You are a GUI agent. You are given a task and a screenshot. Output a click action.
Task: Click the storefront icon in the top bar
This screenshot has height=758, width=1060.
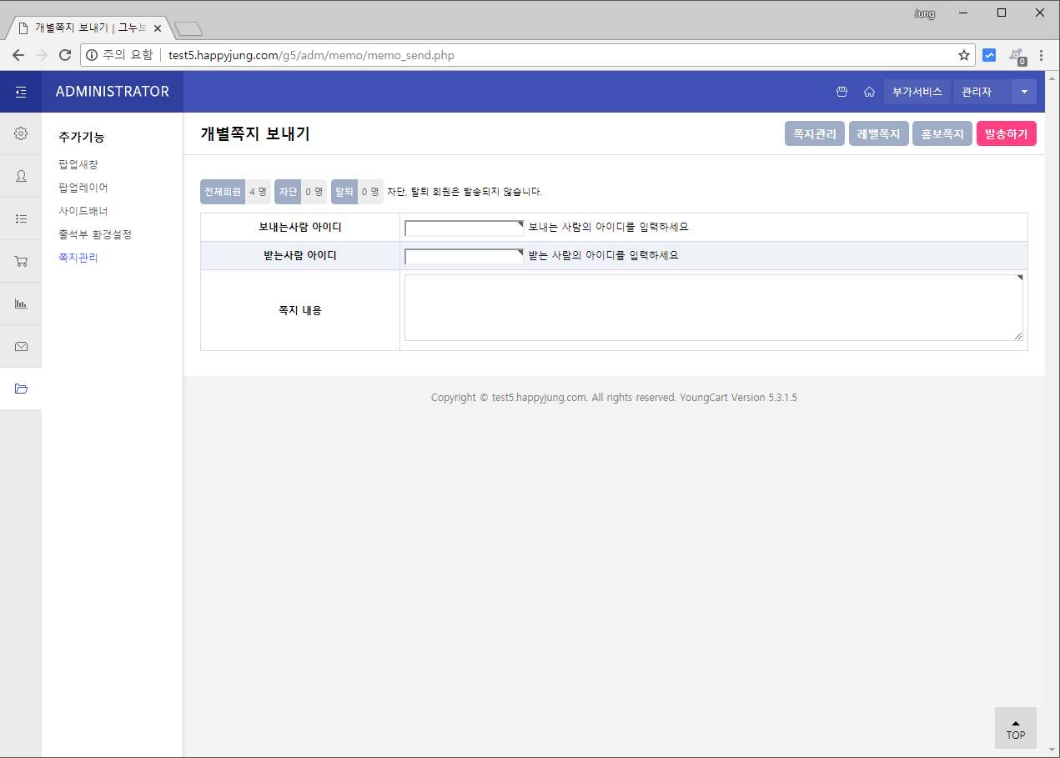pos(841,92)
